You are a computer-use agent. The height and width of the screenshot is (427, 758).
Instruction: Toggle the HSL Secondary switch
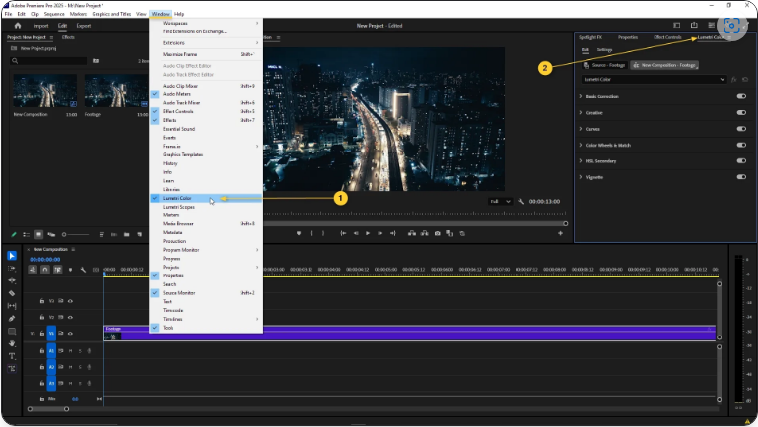click(x=741, y=161)
